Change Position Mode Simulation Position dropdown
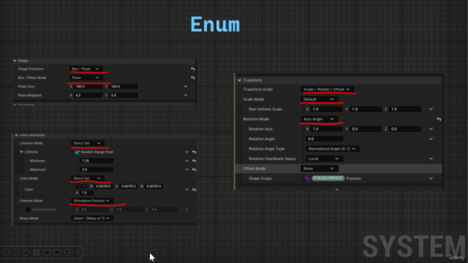 click(x=91, y=201)
